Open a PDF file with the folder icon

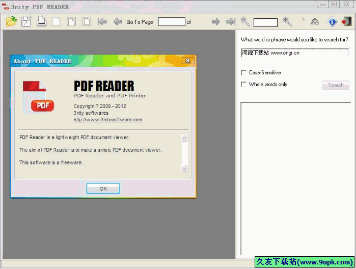[x=11, y=22]
